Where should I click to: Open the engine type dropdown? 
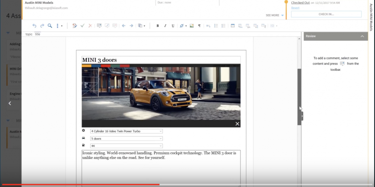tap(126, 131)
